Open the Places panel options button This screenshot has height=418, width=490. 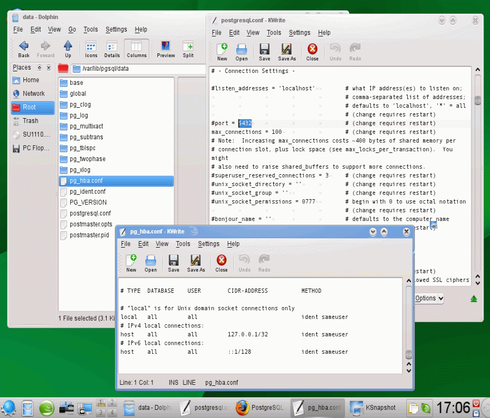click(x=39, y=68)
